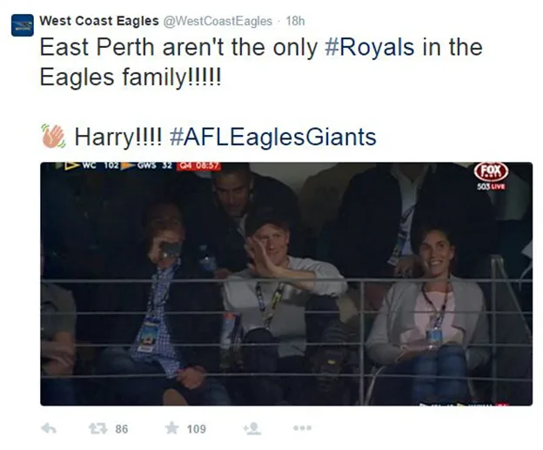View the 86 retweets count

(121, 428)
